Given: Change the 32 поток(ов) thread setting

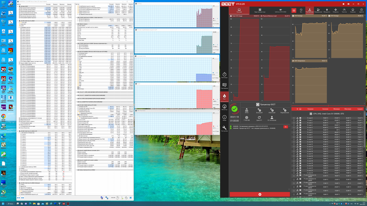Looking at the screenshot, I should point(272,118).
